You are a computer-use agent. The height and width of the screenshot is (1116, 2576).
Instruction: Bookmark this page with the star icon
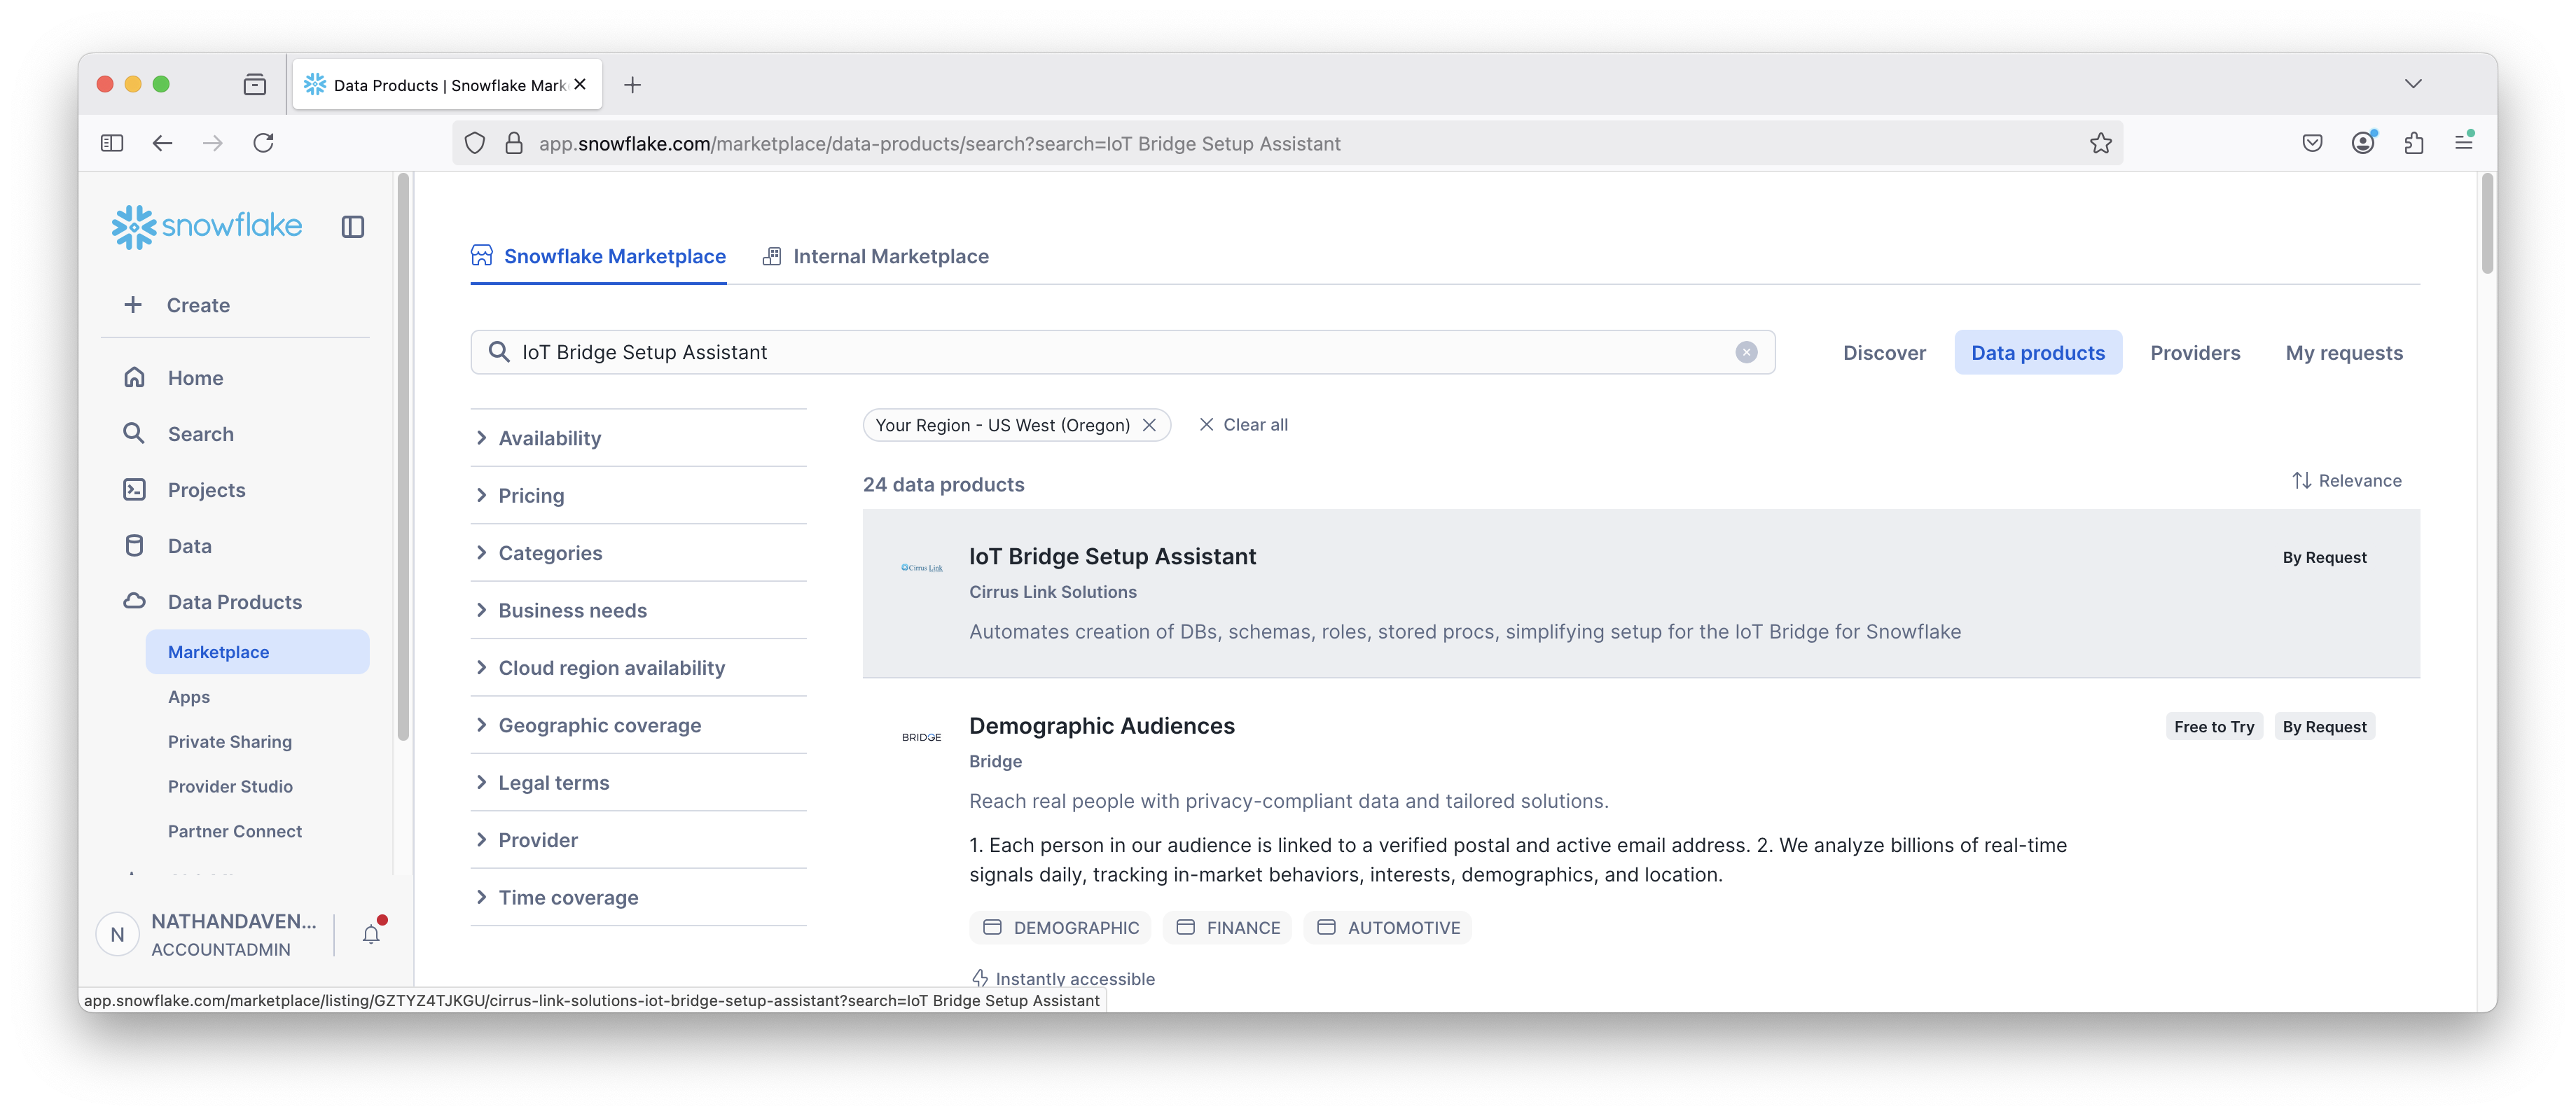(x=2100, y=143)
